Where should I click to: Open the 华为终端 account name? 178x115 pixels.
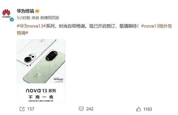coord(25,11)
